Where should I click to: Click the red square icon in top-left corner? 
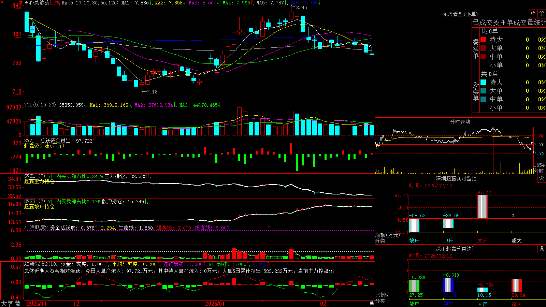1,2
